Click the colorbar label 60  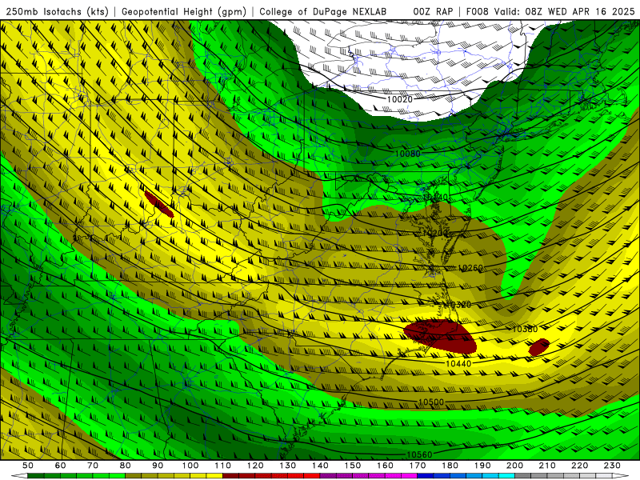tap(61, 466)
